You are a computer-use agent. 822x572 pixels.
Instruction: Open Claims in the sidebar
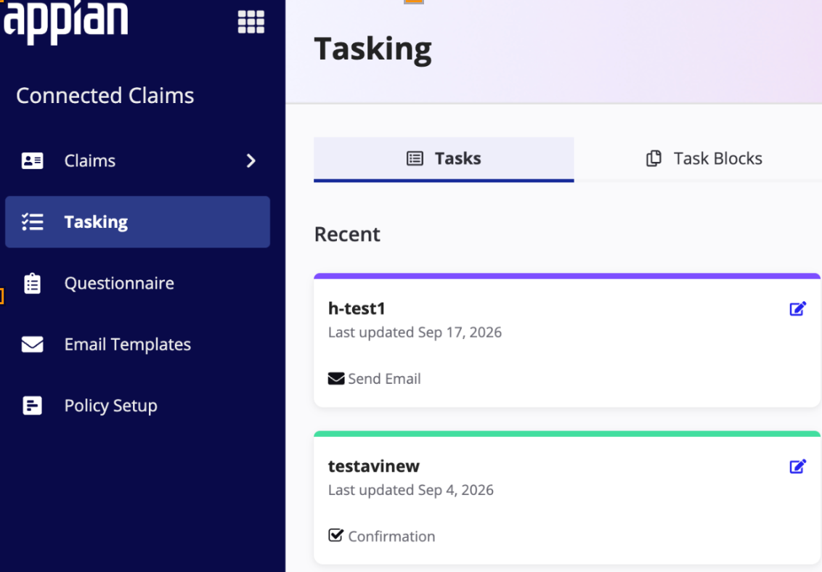coord(137,160)
